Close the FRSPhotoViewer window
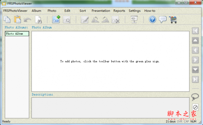The width and height of the screenshot is (203, 125). (195, 2)
